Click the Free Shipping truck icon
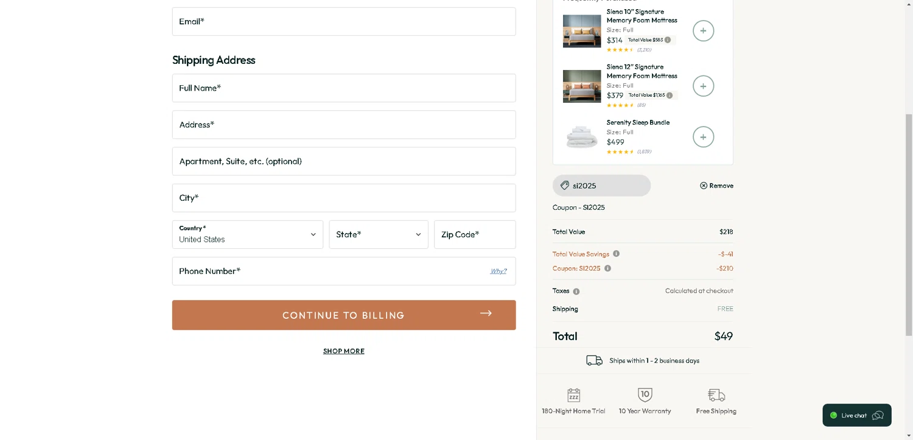This screenshot has height=440, width=913. [x=716, y=396]
